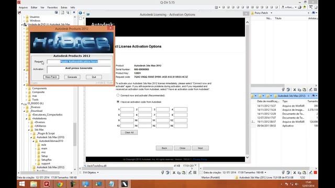This screenshot has width=335, height=188.
Task: Click the Close button in activation dialog
Action: click(182, 148)
